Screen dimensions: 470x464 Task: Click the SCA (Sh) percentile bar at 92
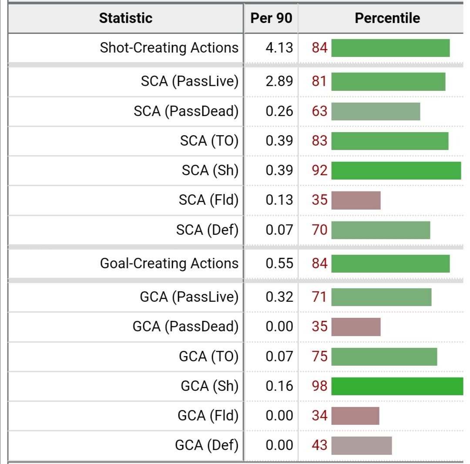pyautogui.click(x=396, y=170)
